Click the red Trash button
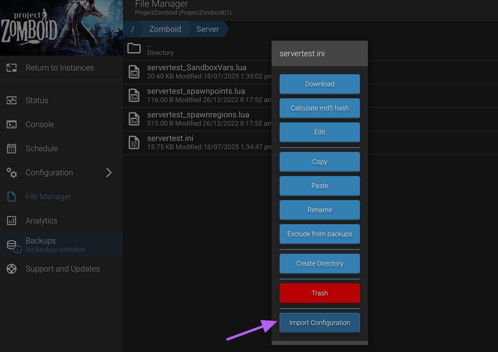Viewport: 498px width, 352px height. 320,293
